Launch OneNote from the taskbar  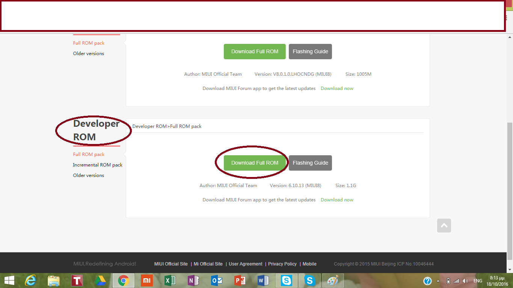(x=193, y=280)
